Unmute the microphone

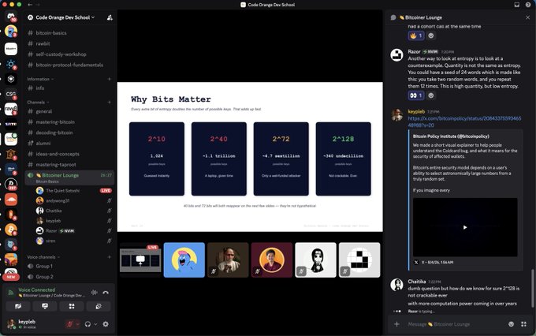[x=69, y=323]
